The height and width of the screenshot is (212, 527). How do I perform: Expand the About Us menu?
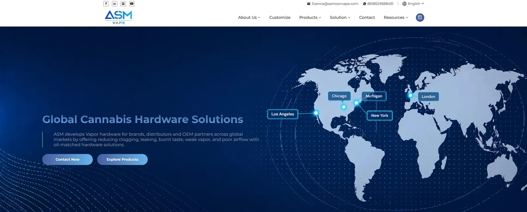249,17
